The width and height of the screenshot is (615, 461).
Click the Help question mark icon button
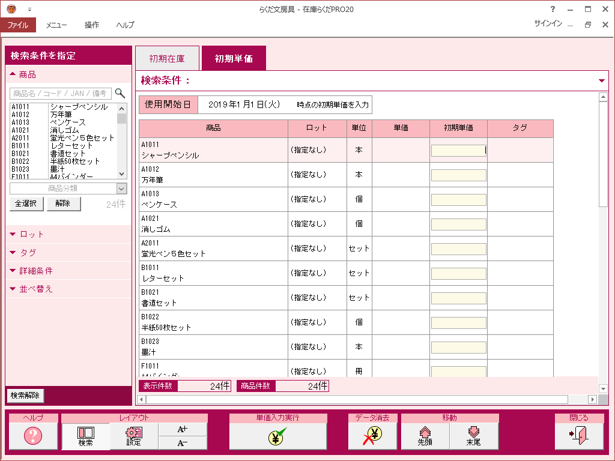tap(33, 436)
